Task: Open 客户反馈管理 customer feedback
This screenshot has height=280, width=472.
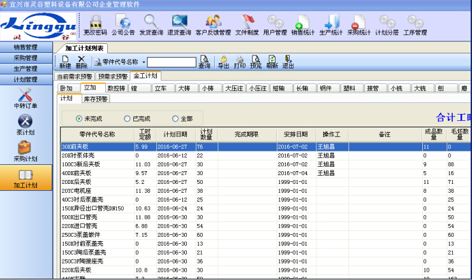Action: pos(212,24)
